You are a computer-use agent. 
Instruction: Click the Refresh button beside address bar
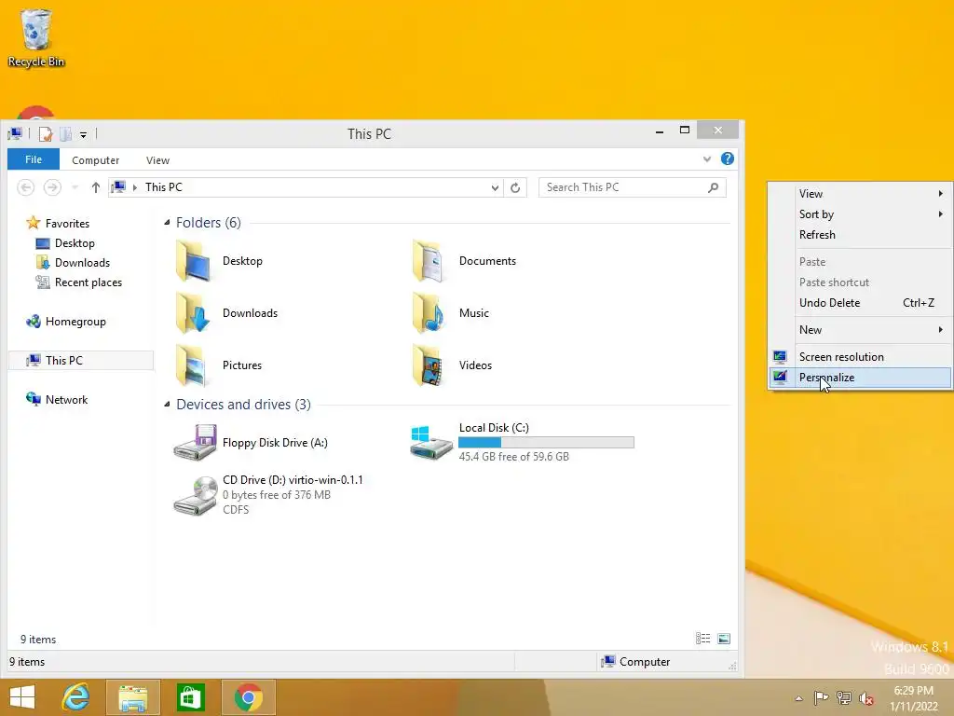515,187
